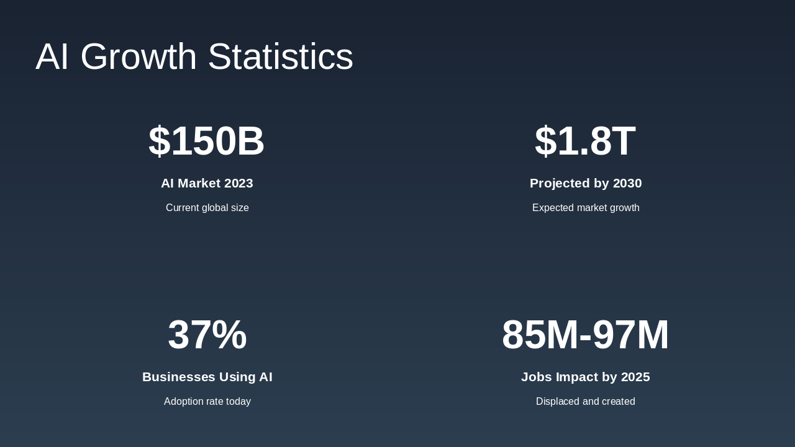The width and height of the screenshot is (795, 447).
Task: Click the word "Statistics" in the title
Action: (x=280, y=56)
